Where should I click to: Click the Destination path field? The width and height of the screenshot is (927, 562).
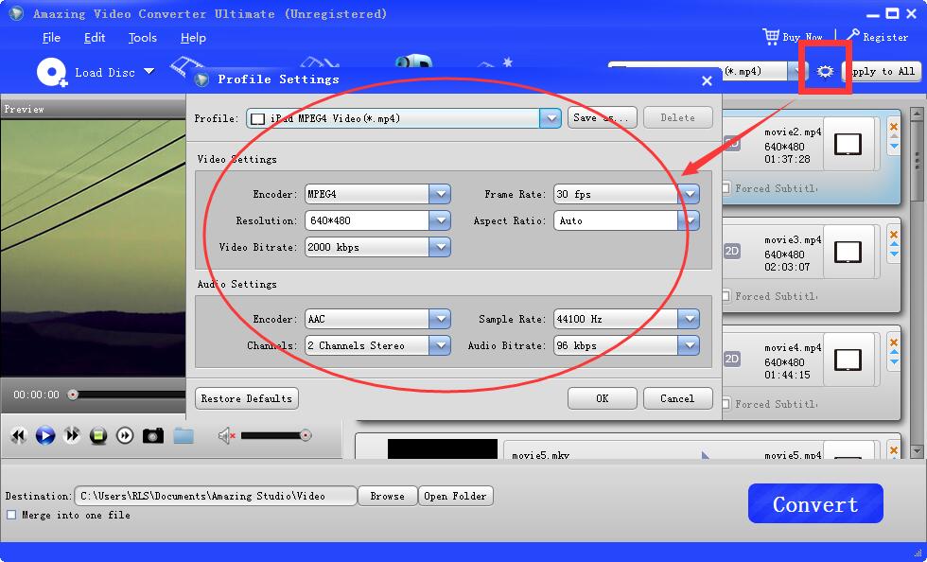[216, 497]
